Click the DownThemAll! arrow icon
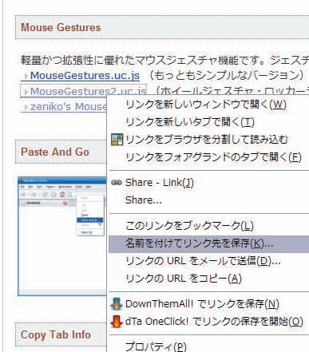The height and width of the screenshot is (352, 309). [117, 304]
